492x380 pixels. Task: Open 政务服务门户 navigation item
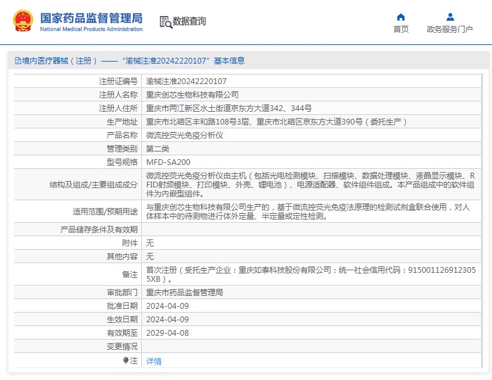tap(450, 30)
